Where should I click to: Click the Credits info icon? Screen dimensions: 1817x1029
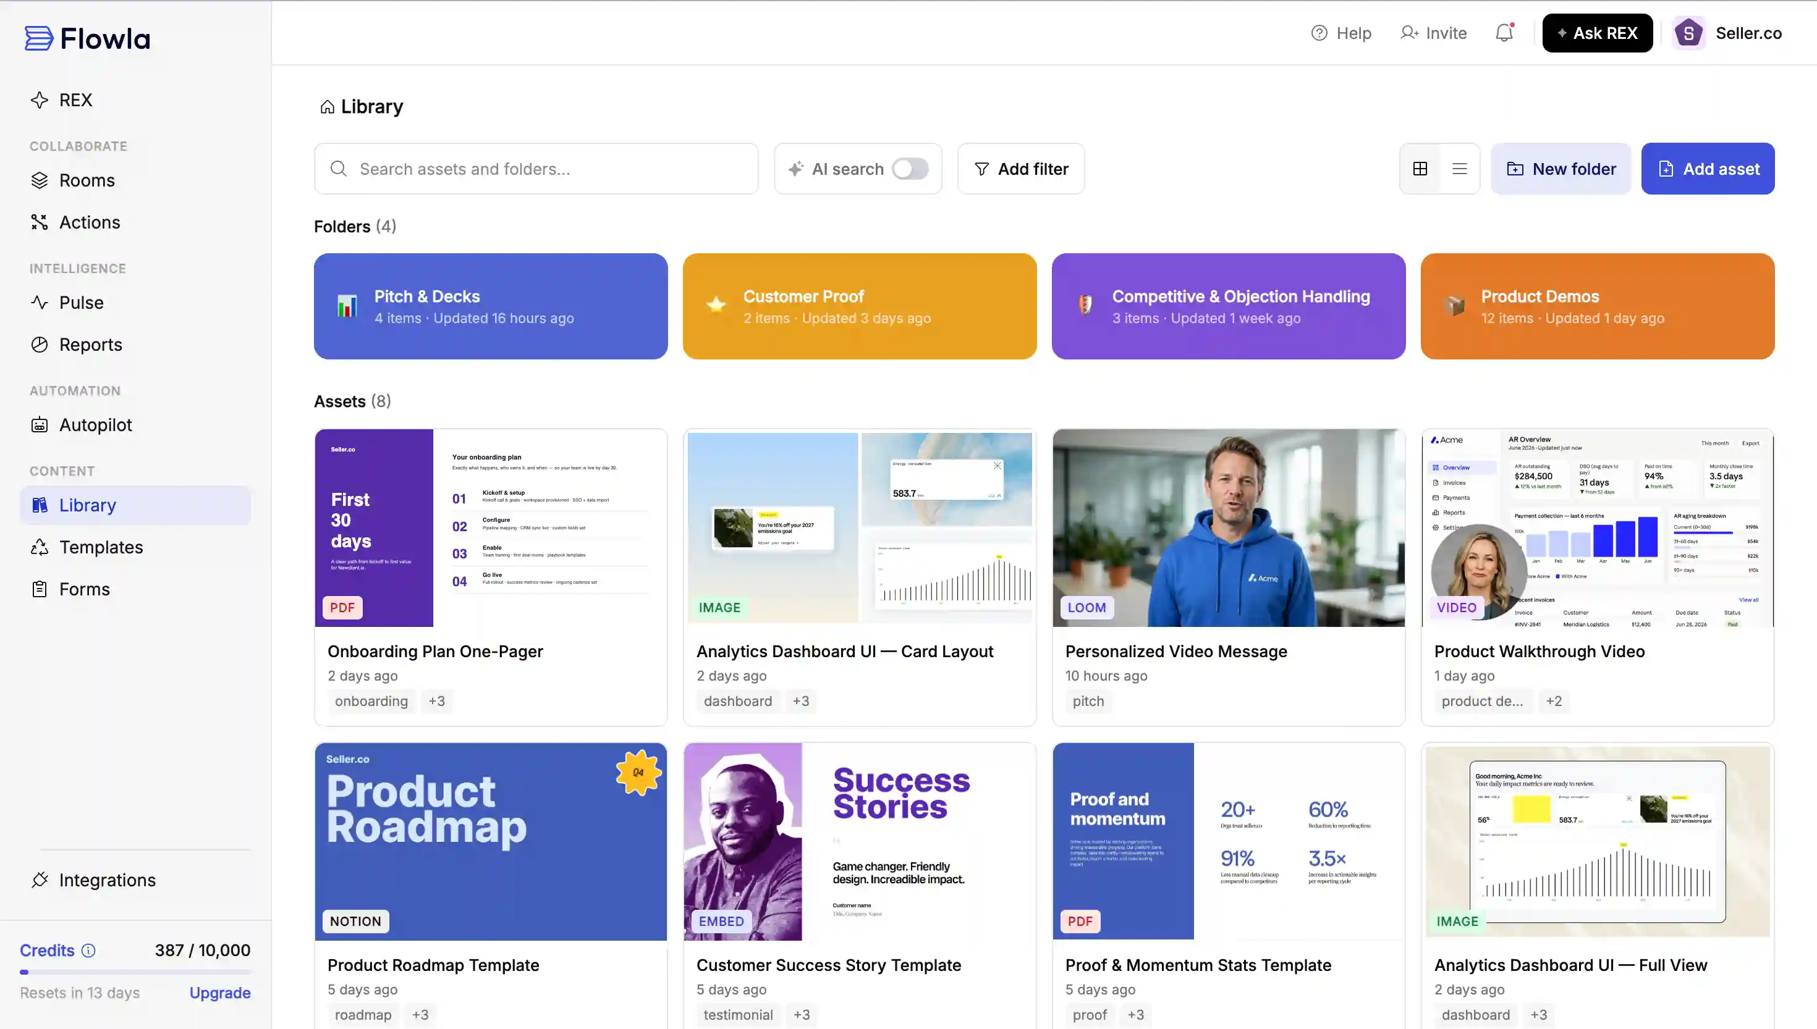(x=88, y=951)
